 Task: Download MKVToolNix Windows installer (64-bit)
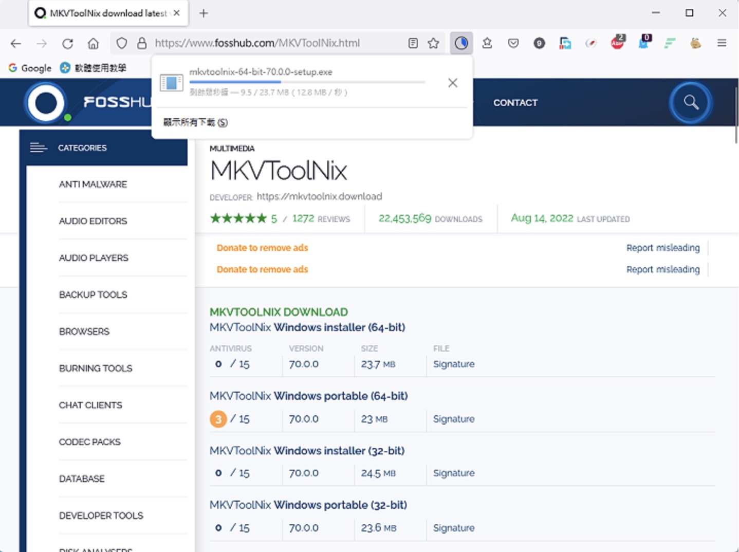click(307, 327)
